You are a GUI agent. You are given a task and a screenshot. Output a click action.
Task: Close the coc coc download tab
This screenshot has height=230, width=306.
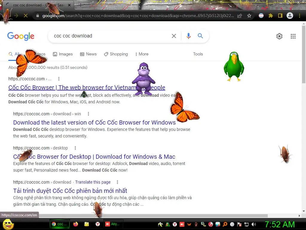(x=69, y=5)
